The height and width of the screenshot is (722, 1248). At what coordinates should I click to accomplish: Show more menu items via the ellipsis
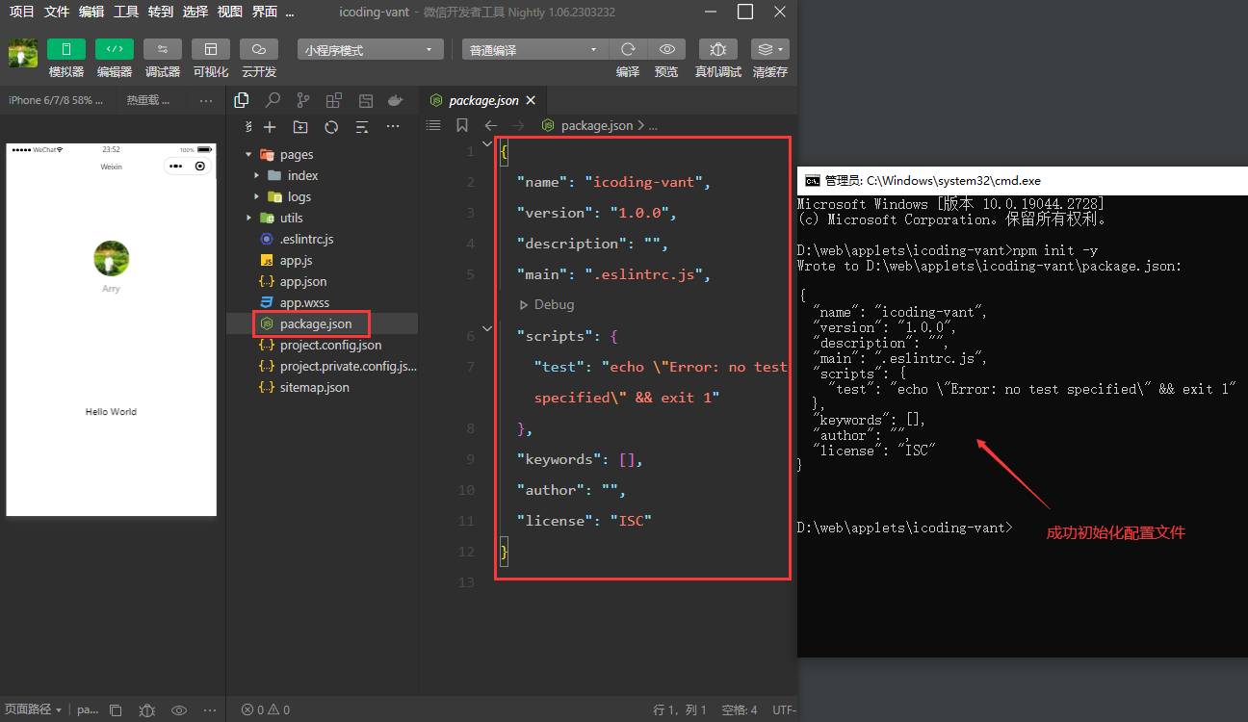click(292, 12)
